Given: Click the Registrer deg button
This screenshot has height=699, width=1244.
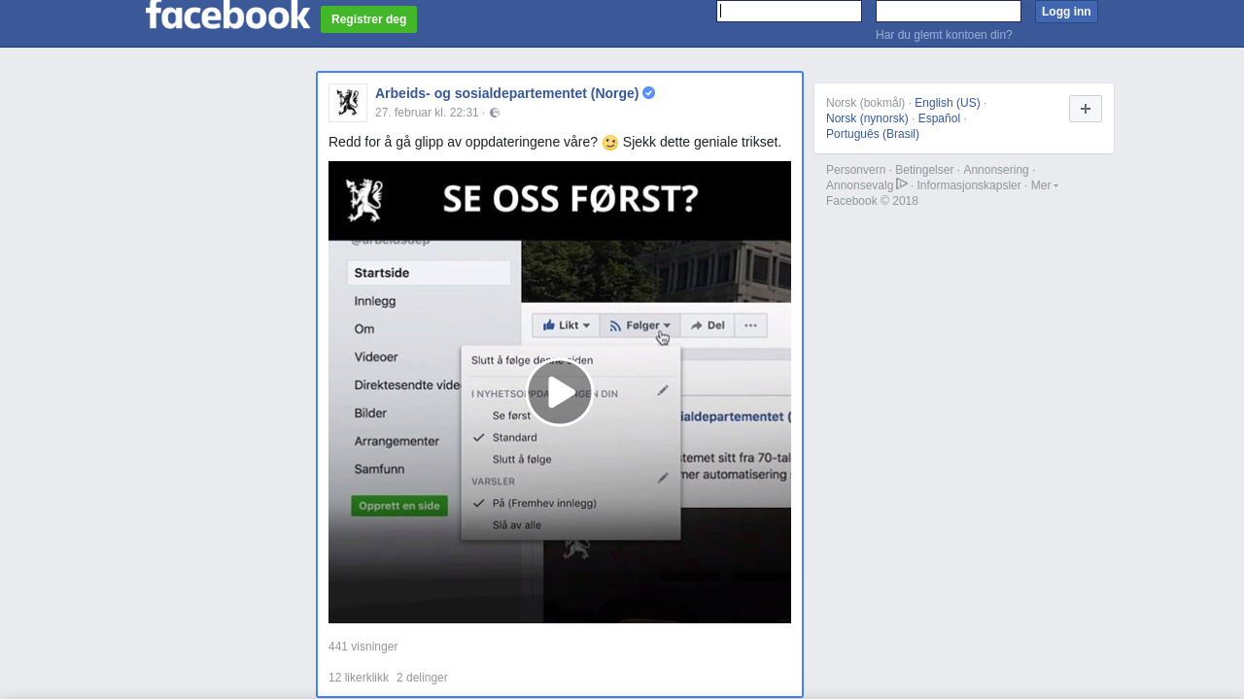Looking at the screenshot, I should click(369, 19).
